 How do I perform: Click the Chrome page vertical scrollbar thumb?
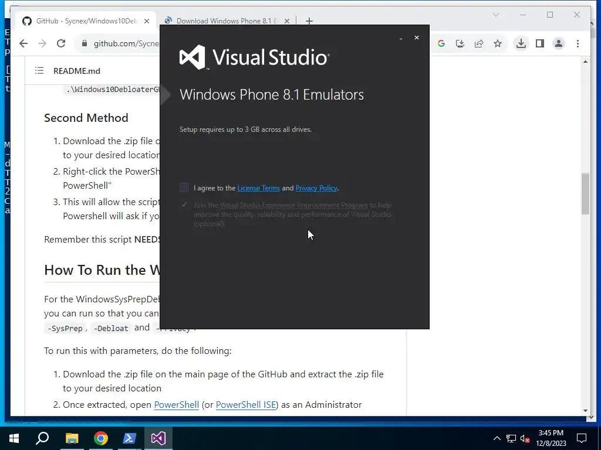click(x=585, y=193)
